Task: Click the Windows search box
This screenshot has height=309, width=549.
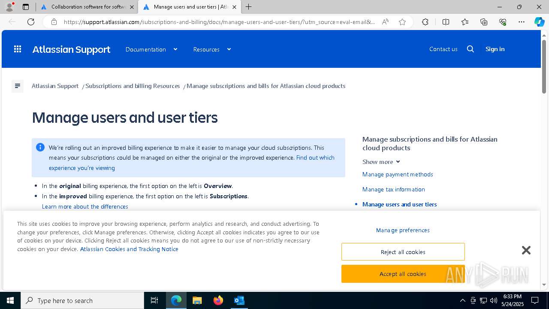Action: (82, 300)
